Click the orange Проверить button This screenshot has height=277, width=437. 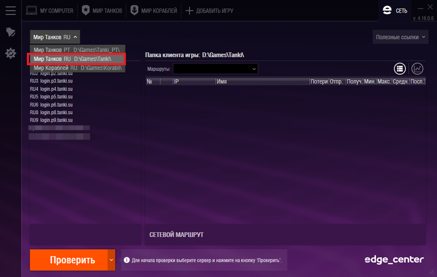pyautogui.click(x=69, y=260)
